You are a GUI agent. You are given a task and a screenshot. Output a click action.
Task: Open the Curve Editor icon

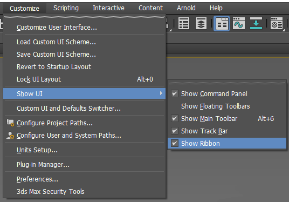[x=239, y=23]
